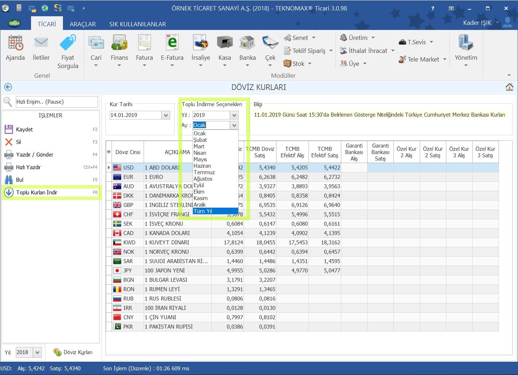Screen dimensions: 518x375
Task: Open the Kur Tarihi date dropdown
Action: pos(166,115)
